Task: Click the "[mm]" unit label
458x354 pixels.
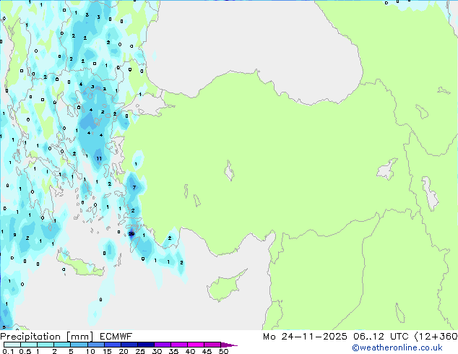Action: (x=79, y=337)
